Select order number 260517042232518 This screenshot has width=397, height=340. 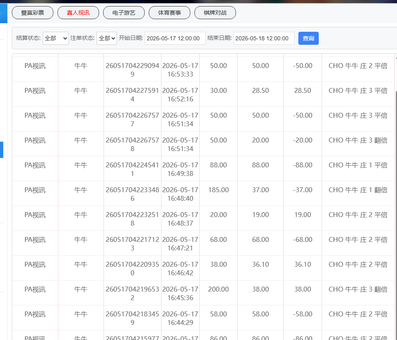pyautogui.click(x=132, y=219)
